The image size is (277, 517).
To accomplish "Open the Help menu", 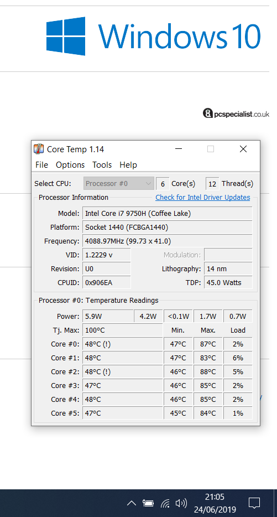I will coord(128,165).
